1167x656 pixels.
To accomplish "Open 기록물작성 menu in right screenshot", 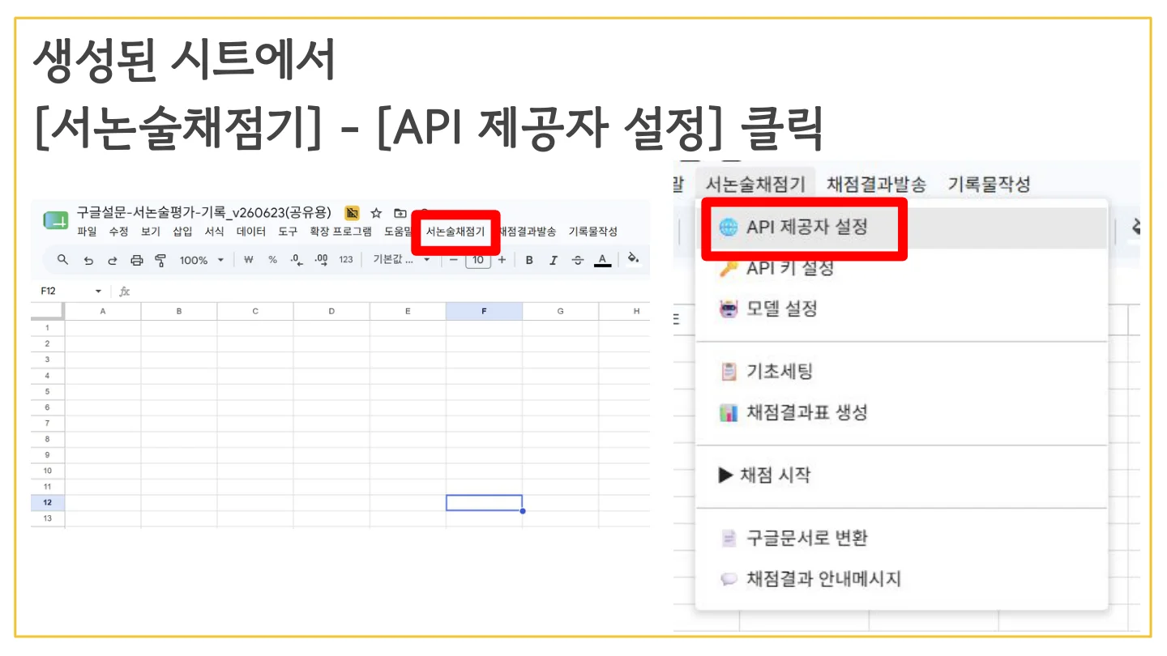I will click(990, 184).
